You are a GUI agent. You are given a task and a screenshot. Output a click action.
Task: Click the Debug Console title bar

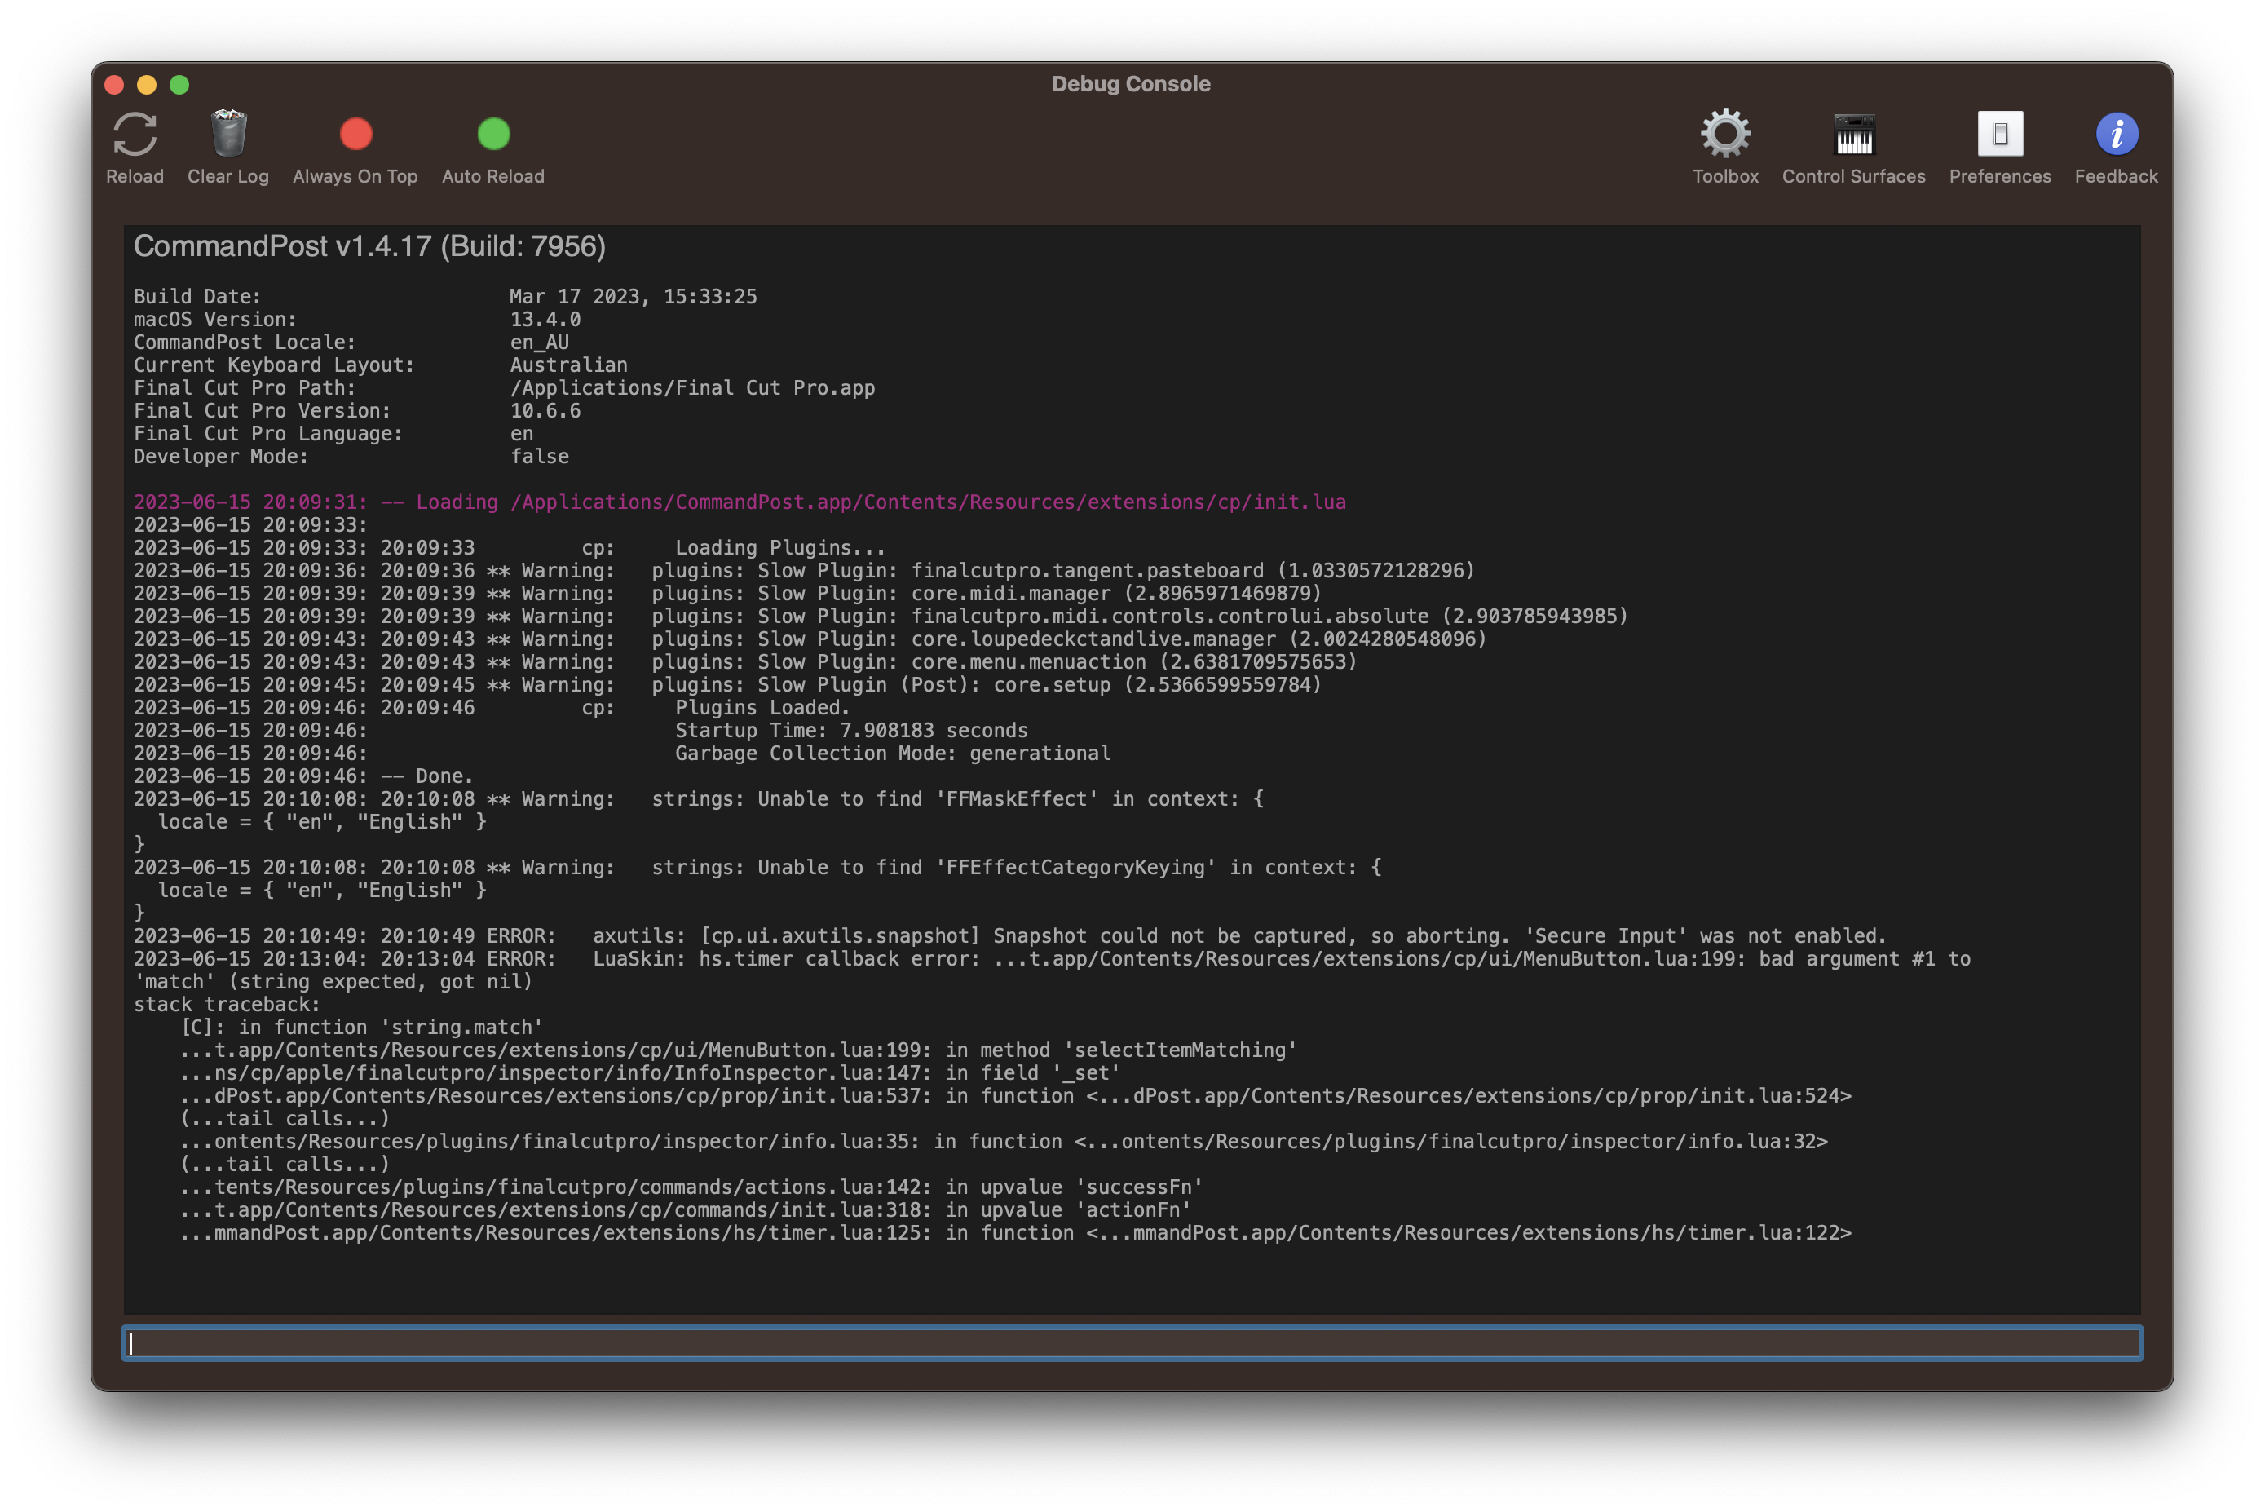coord(1132,84)
